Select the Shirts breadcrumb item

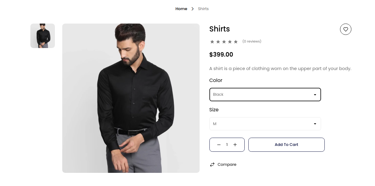click(x=203, y=9)
